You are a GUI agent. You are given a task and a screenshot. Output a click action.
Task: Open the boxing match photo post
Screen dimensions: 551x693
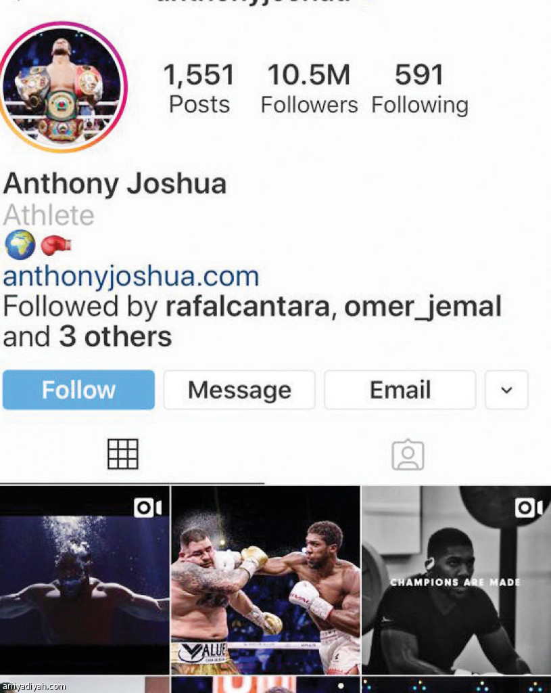pos(265,580)
